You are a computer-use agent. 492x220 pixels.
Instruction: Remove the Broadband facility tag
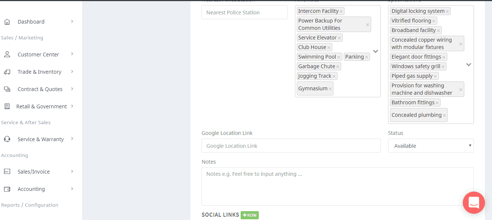[438, 31]
